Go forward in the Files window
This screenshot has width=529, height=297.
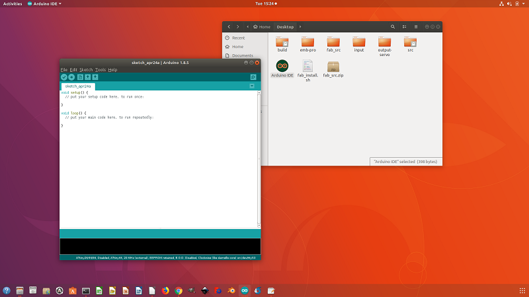coord(237,26)
